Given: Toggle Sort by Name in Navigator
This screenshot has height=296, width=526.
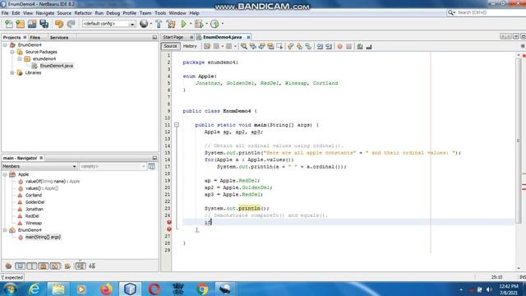Looking at the screenshot, I should pyautogui.click(x=81, y=266).
